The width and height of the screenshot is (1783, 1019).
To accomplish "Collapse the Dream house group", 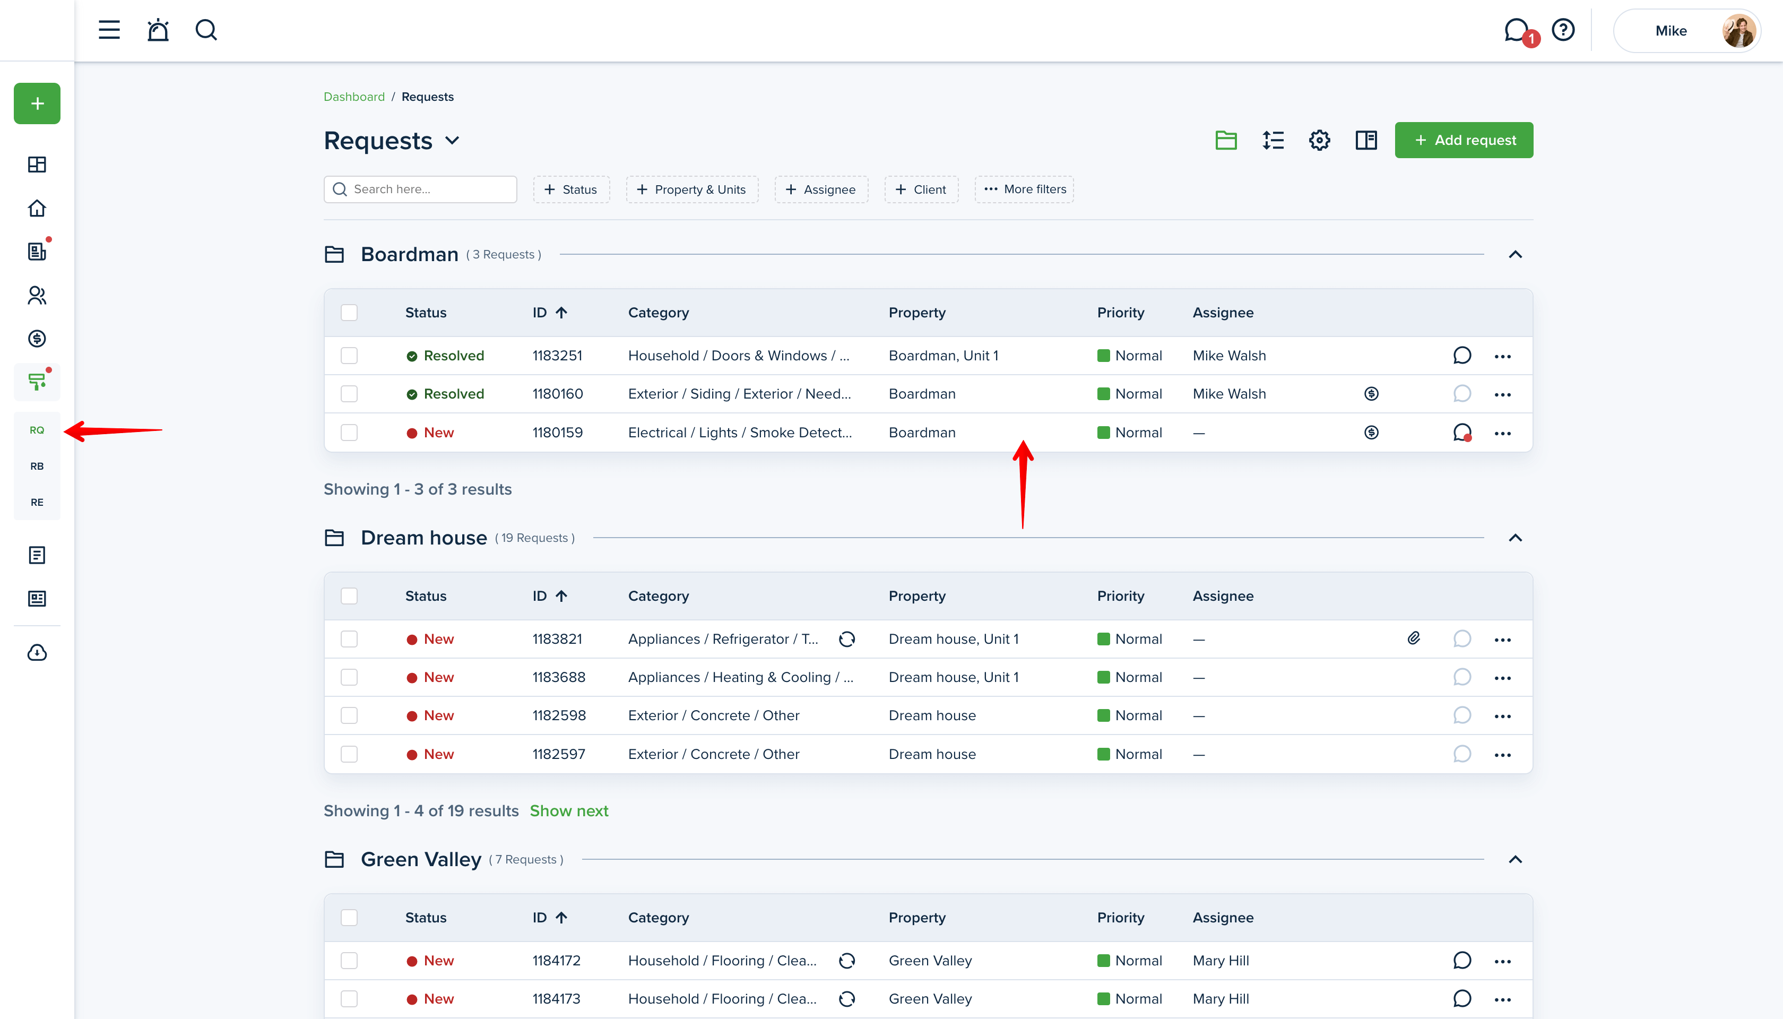I will point(1515,538).
